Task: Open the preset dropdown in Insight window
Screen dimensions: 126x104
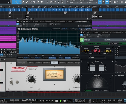Action: click(101, 35)
